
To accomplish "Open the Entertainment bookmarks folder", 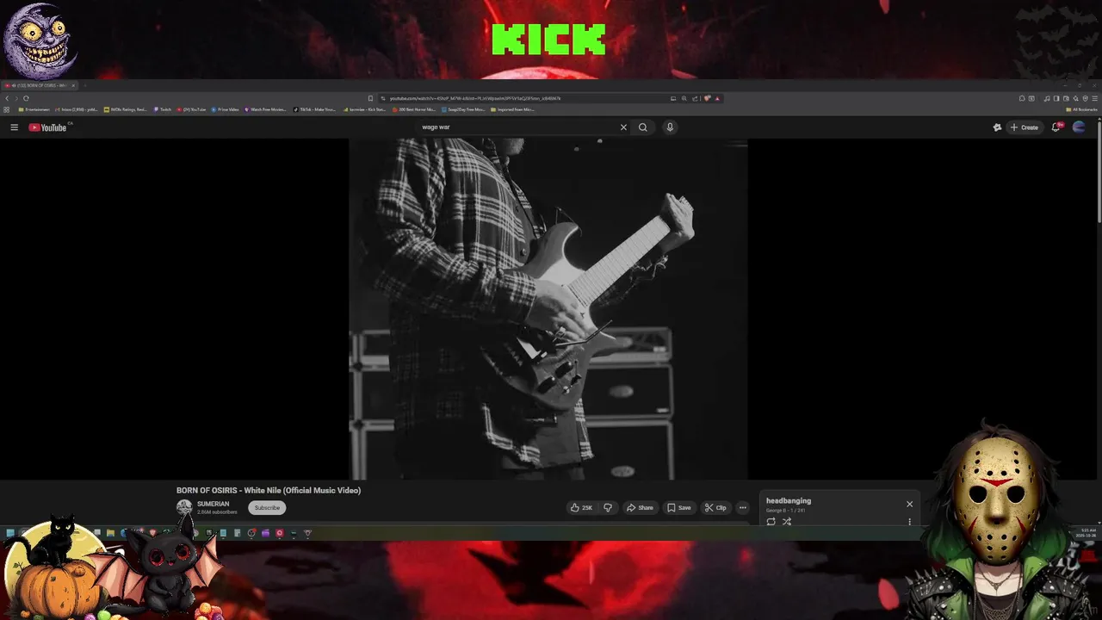I will click(34, 109).
